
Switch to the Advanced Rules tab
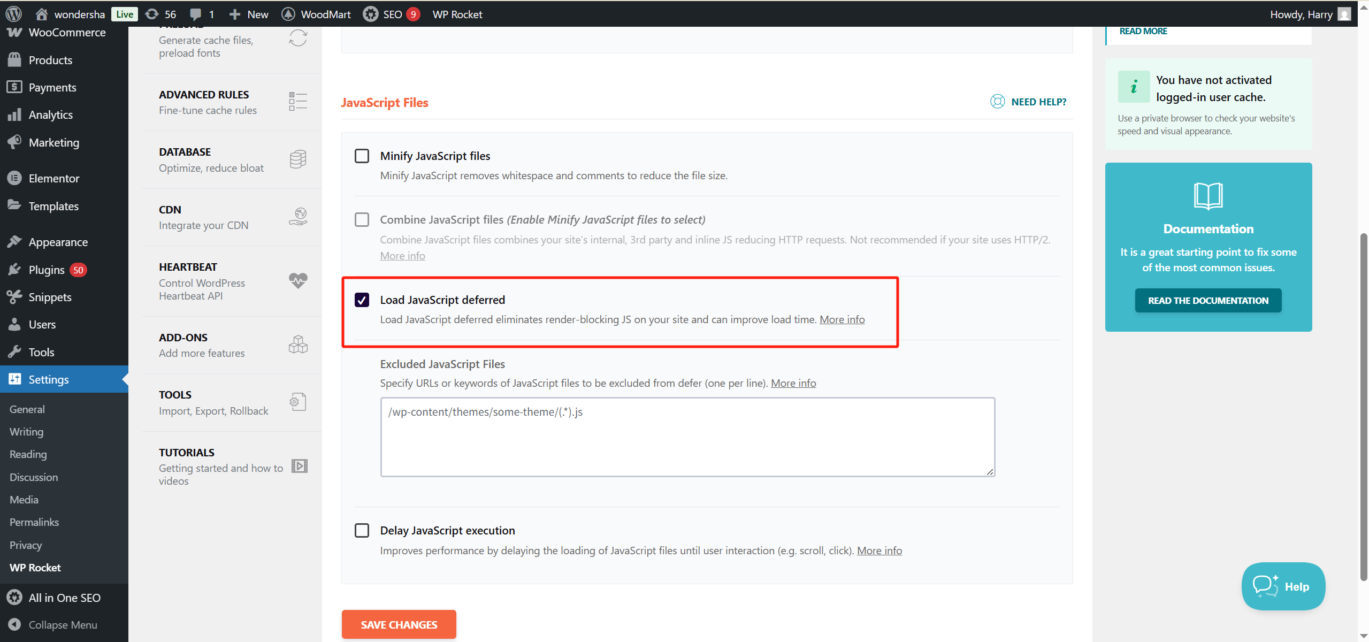204,94
